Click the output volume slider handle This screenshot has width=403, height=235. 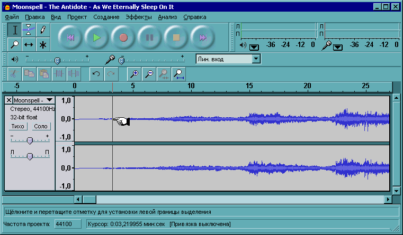click(57, 61)
